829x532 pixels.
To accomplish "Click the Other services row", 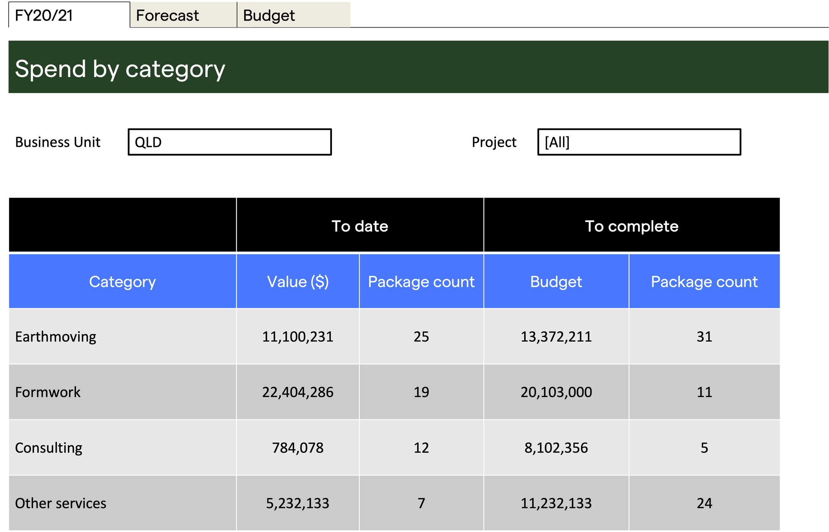I will coord(61,503).
